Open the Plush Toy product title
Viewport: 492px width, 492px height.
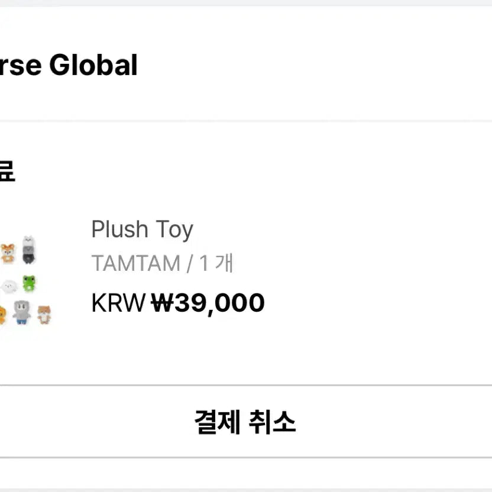click(142, 229)
